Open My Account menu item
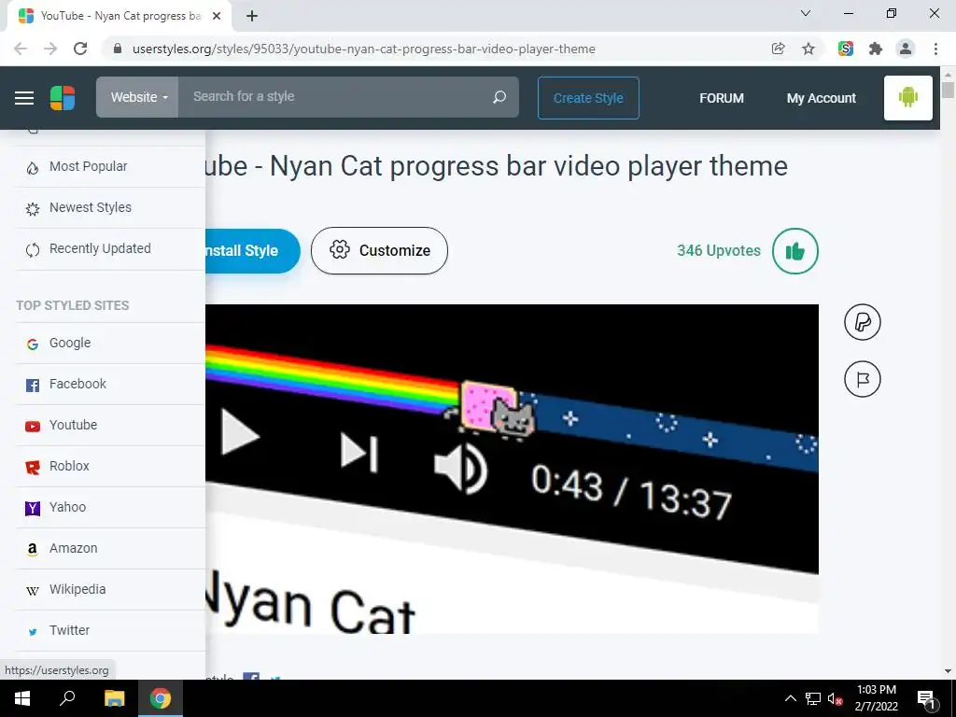This screenshot has width=956, height=717. [x=822, y=98]
